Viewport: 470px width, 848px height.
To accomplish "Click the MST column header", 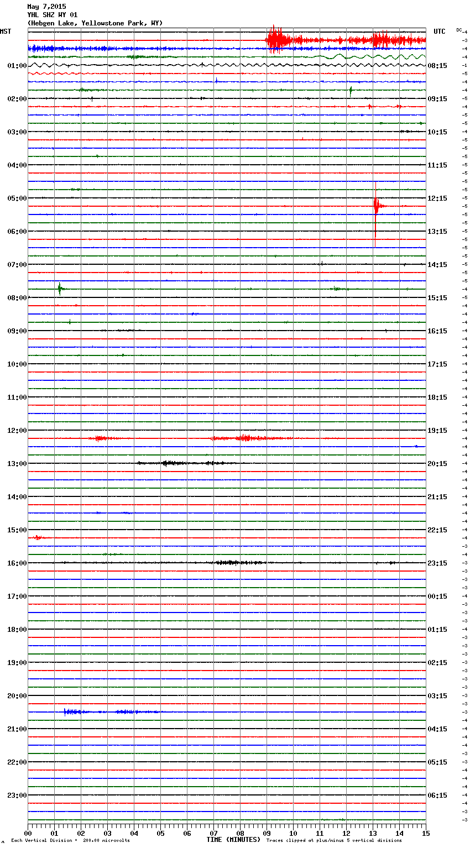I will (6, 32).
